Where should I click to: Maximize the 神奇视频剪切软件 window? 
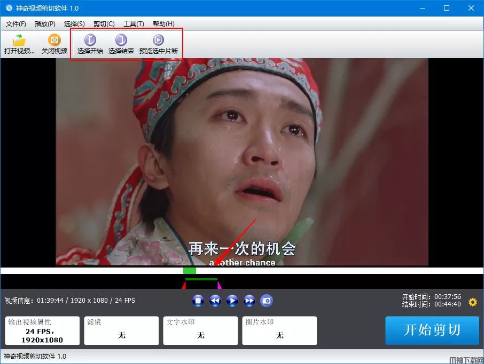[447, 8]
